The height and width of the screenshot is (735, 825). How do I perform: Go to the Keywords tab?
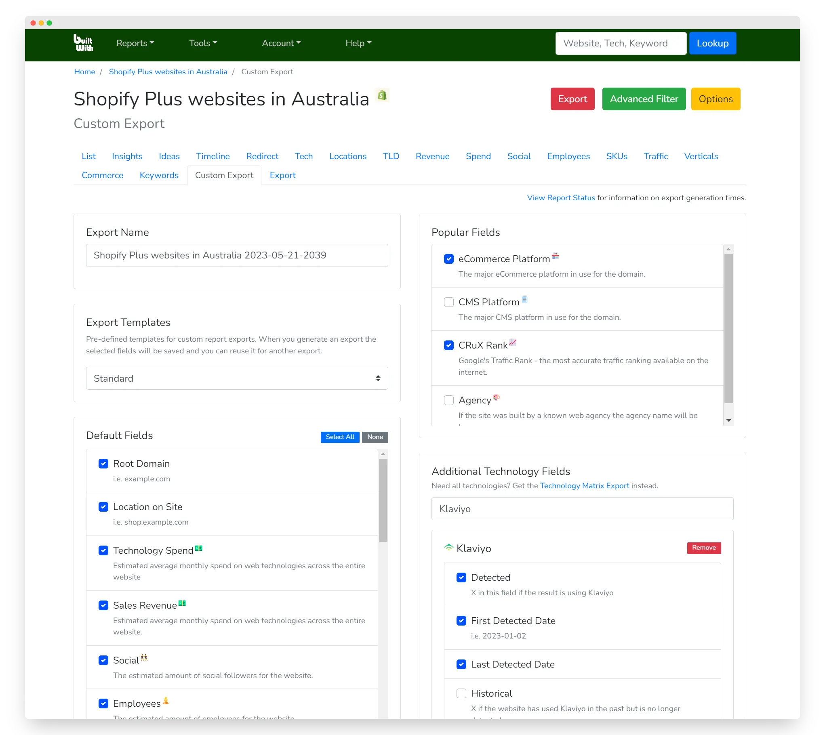(159, 175)
